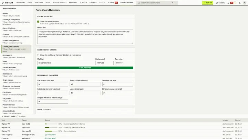Click the lgcy-app-04 migration progress bar
The image size is (248, 139).
(51, 131)
